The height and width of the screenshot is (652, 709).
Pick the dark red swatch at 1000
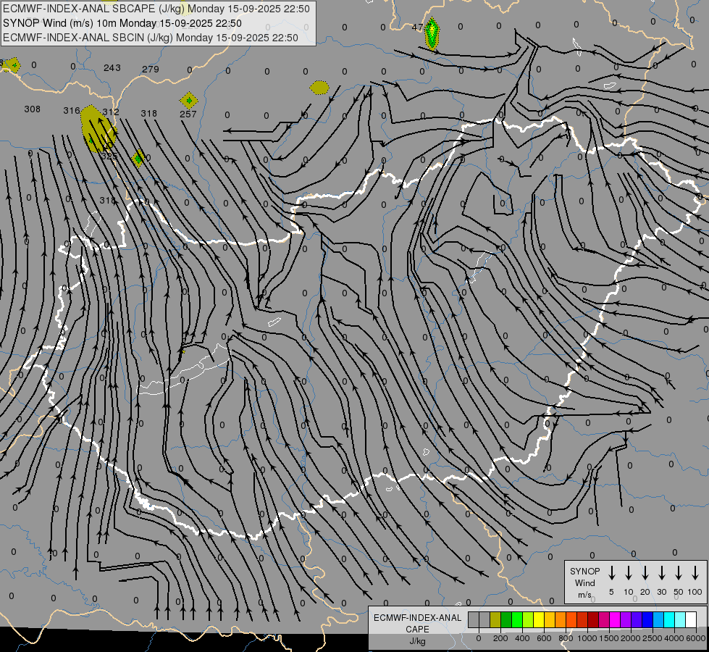tap(593, 619)
